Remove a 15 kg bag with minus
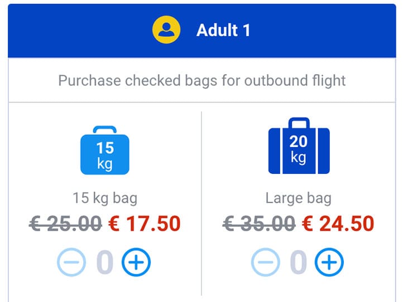Image resolution: width=403 pixels, height=302 pixels. (x=72, y=262)
